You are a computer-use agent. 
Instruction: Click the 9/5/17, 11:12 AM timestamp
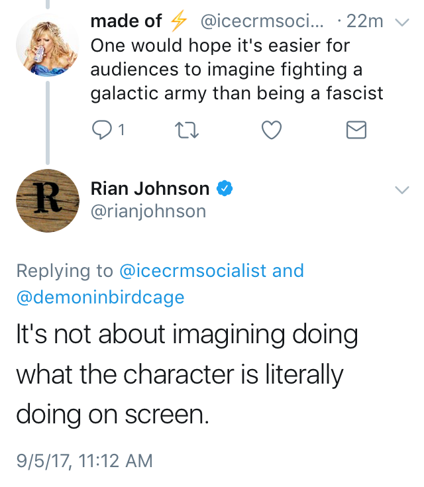click(84, 460)
